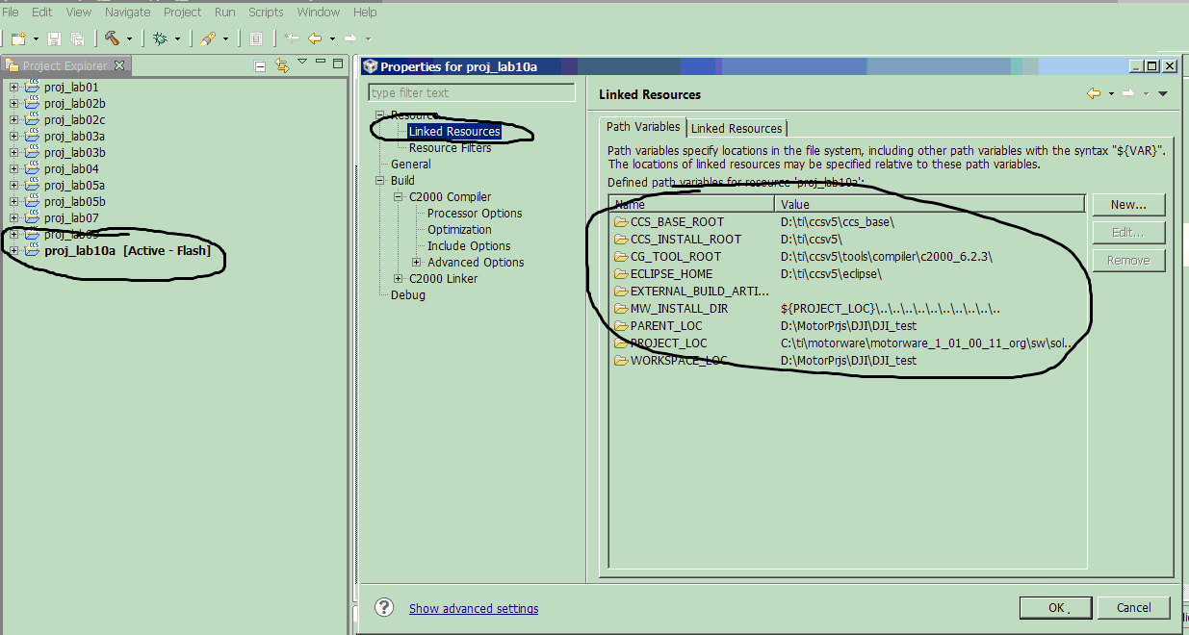Collapse the Resource tree node
The height and width of the screenshot is (635, 1189).
tap(381, 114)
